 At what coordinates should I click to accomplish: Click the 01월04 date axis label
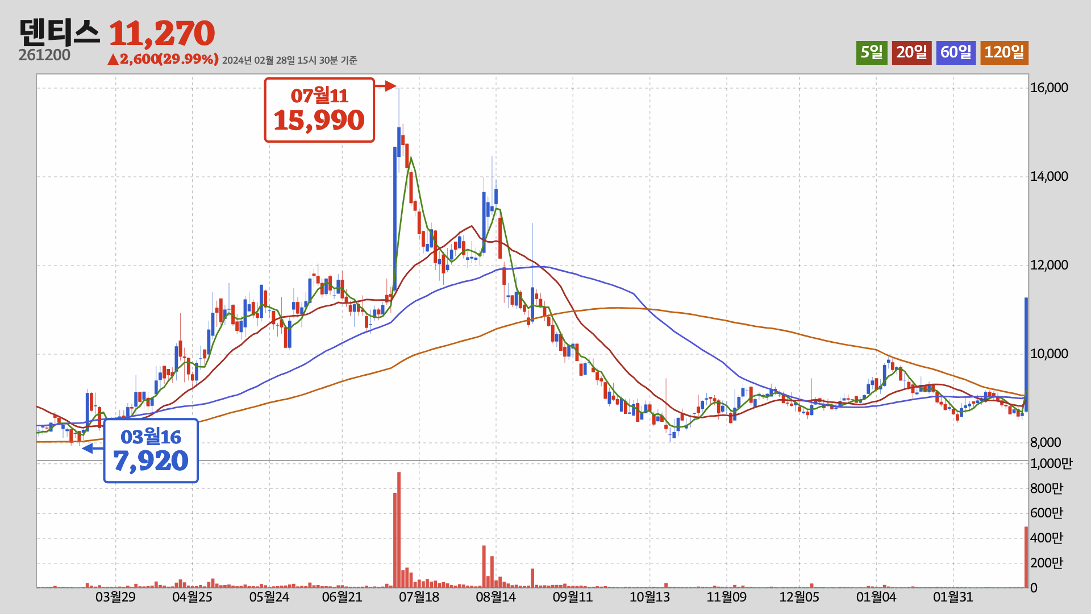tap(876, 597)
